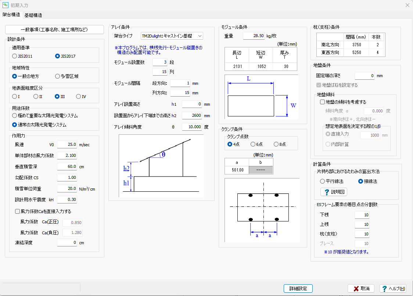413x296 pixels.
Task: Click the 短辺 W cell value 1052
Action: (x=261, y=66)
